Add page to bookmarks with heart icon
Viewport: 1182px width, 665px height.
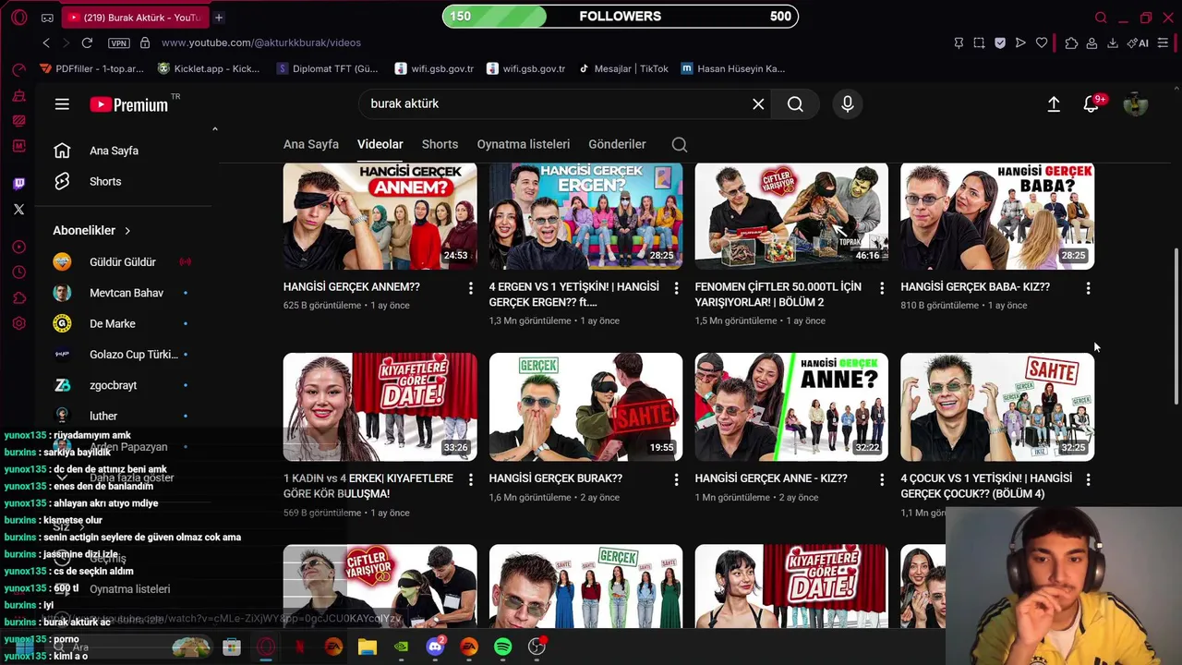click(1042, 42)
